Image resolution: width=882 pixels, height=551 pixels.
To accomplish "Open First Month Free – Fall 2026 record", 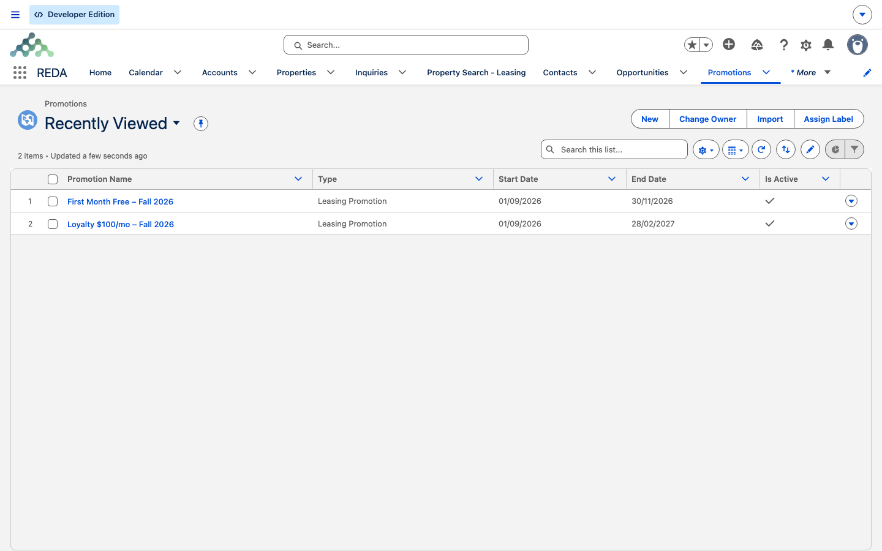I will click(120, 201).
